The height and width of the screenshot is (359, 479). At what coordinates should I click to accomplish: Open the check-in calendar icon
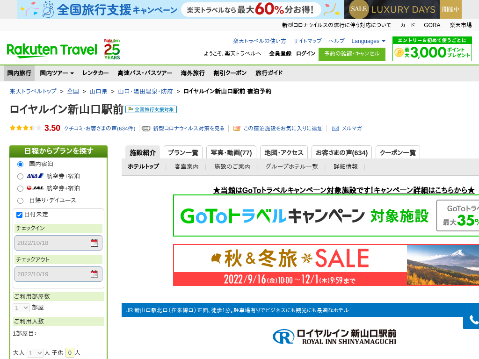point(94,243)
